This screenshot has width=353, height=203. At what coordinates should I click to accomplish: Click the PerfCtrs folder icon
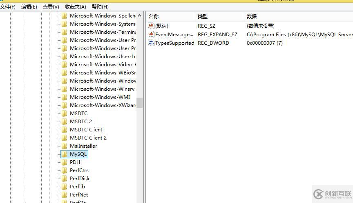65,170
